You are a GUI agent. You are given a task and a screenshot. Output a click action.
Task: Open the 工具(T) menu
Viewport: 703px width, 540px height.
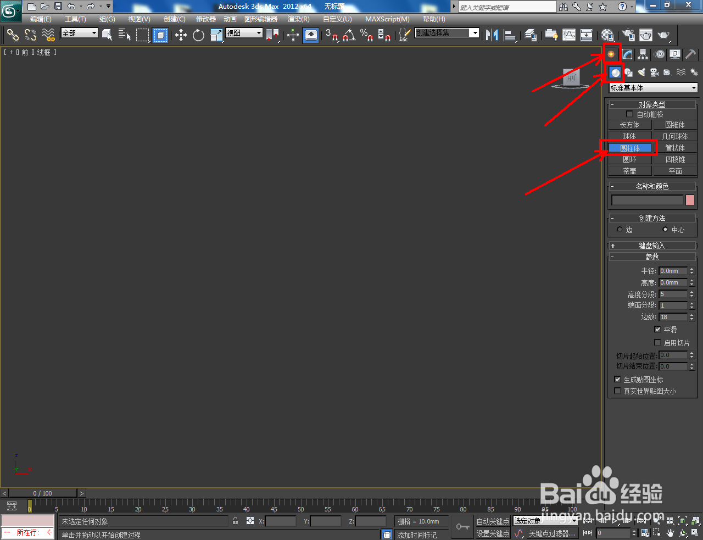click(x=75, y=19)
